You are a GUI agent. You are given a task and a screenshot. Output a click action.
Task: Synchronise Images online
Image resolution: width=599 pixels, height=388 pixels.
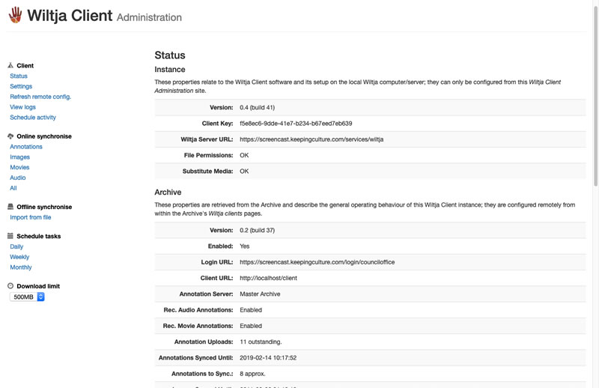[20, 157]
